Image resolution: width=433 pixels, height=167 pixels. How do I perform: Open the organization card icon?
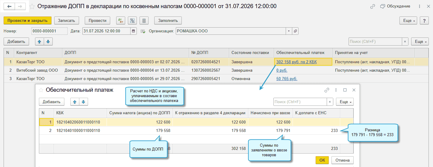295,31
